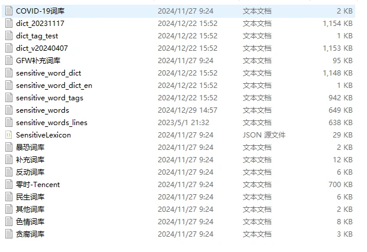
Task: Click the 2023/5/1 21:32 date cell
Action: (x=183, y=123)
